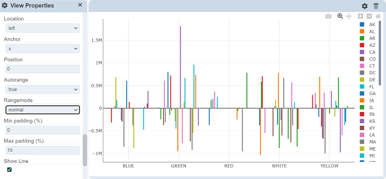The image size is (386, 179).
Task: Toggle DE series in legend
Action: [x=367, y=80]
